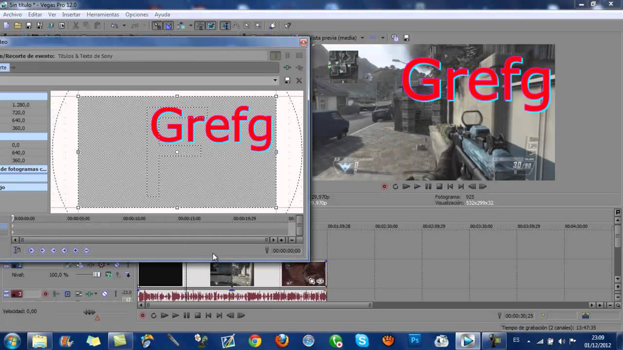Select the Zoom magnifier tool in toolbar
623x350 pixels.
[258, 26]
